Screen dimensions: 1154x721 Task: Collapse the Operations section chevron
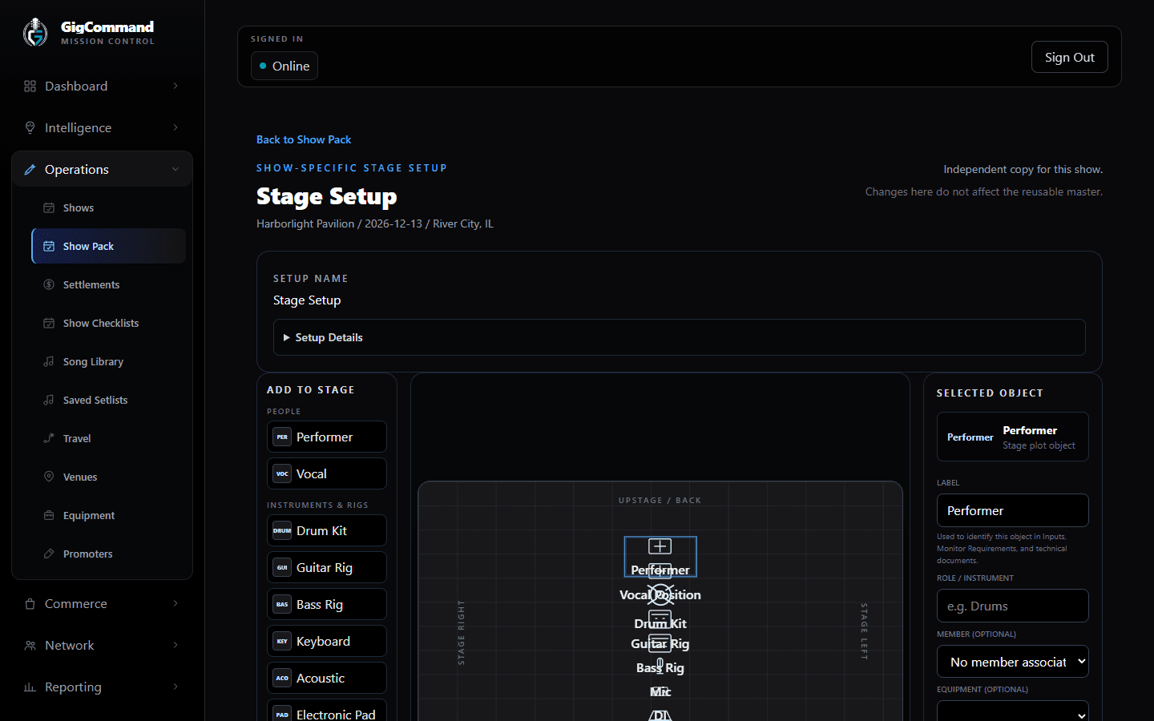(176, 169)
